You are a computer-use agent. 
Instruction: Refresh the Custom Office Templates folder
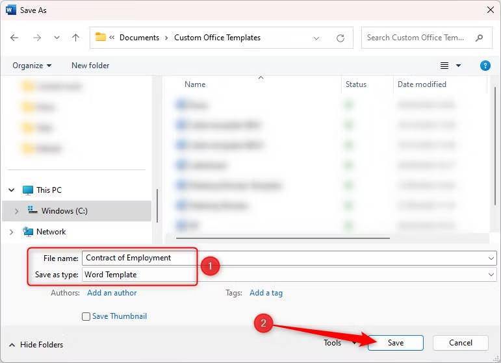(x=340, y=38)
